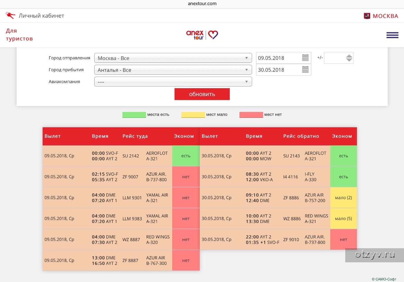Image resolution: width=404 pixels, height=282 pixels.
Task: Select the green 'есть' cell for SU 2142
Action: pyautogui.click(x=186, y=156)
